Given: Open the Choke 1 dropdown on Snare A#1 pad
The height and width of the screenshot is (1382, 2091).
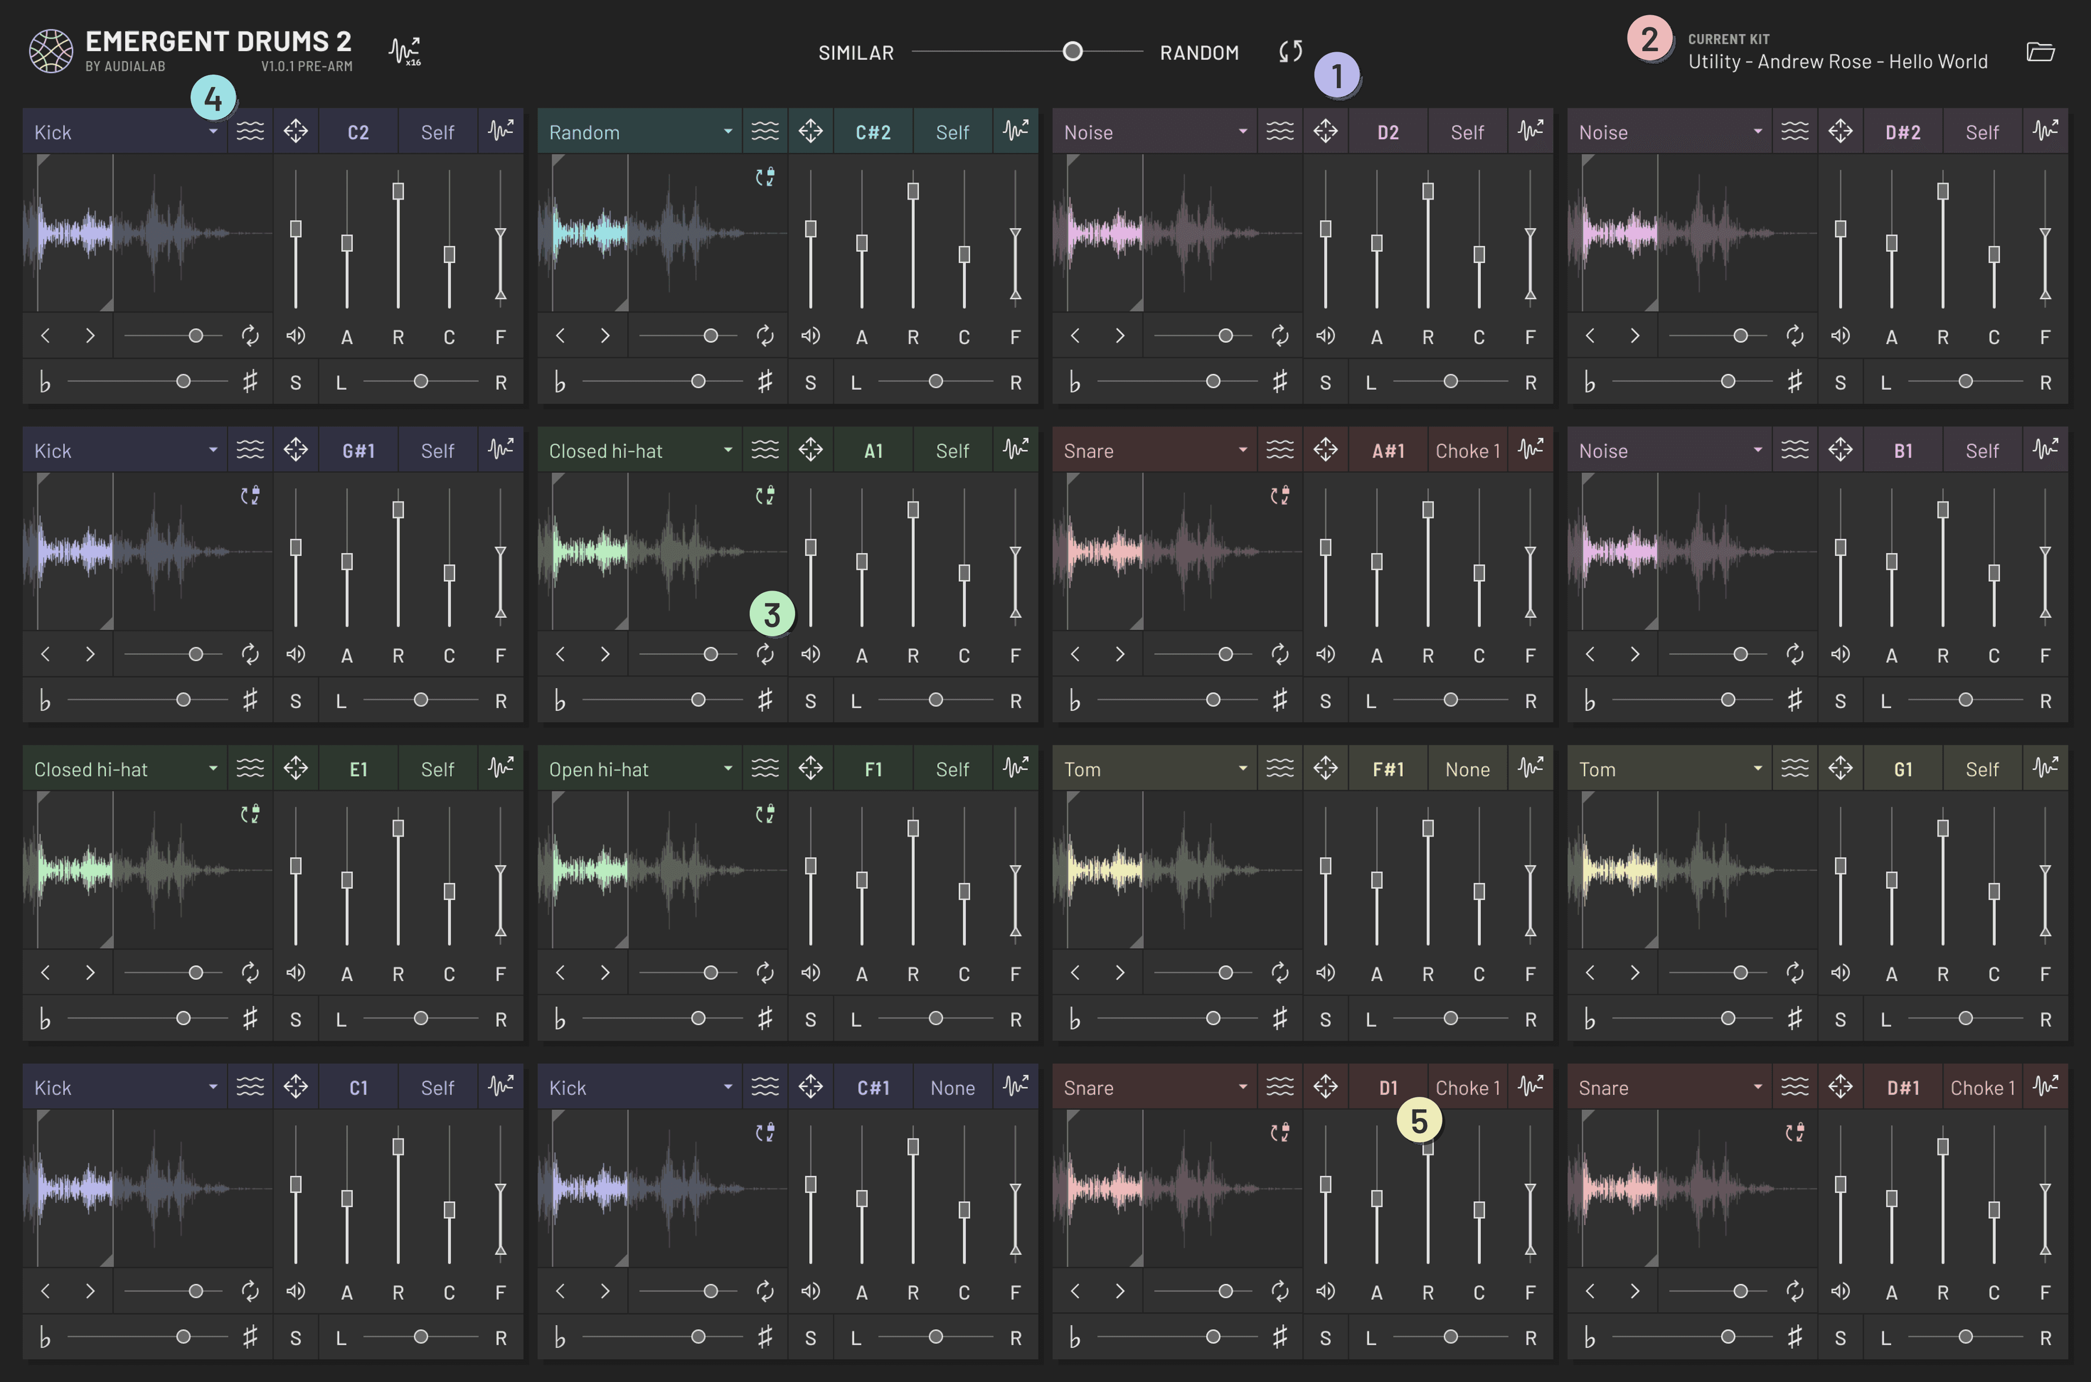Looking at the screenshot, I should (x=1467, y=450).
